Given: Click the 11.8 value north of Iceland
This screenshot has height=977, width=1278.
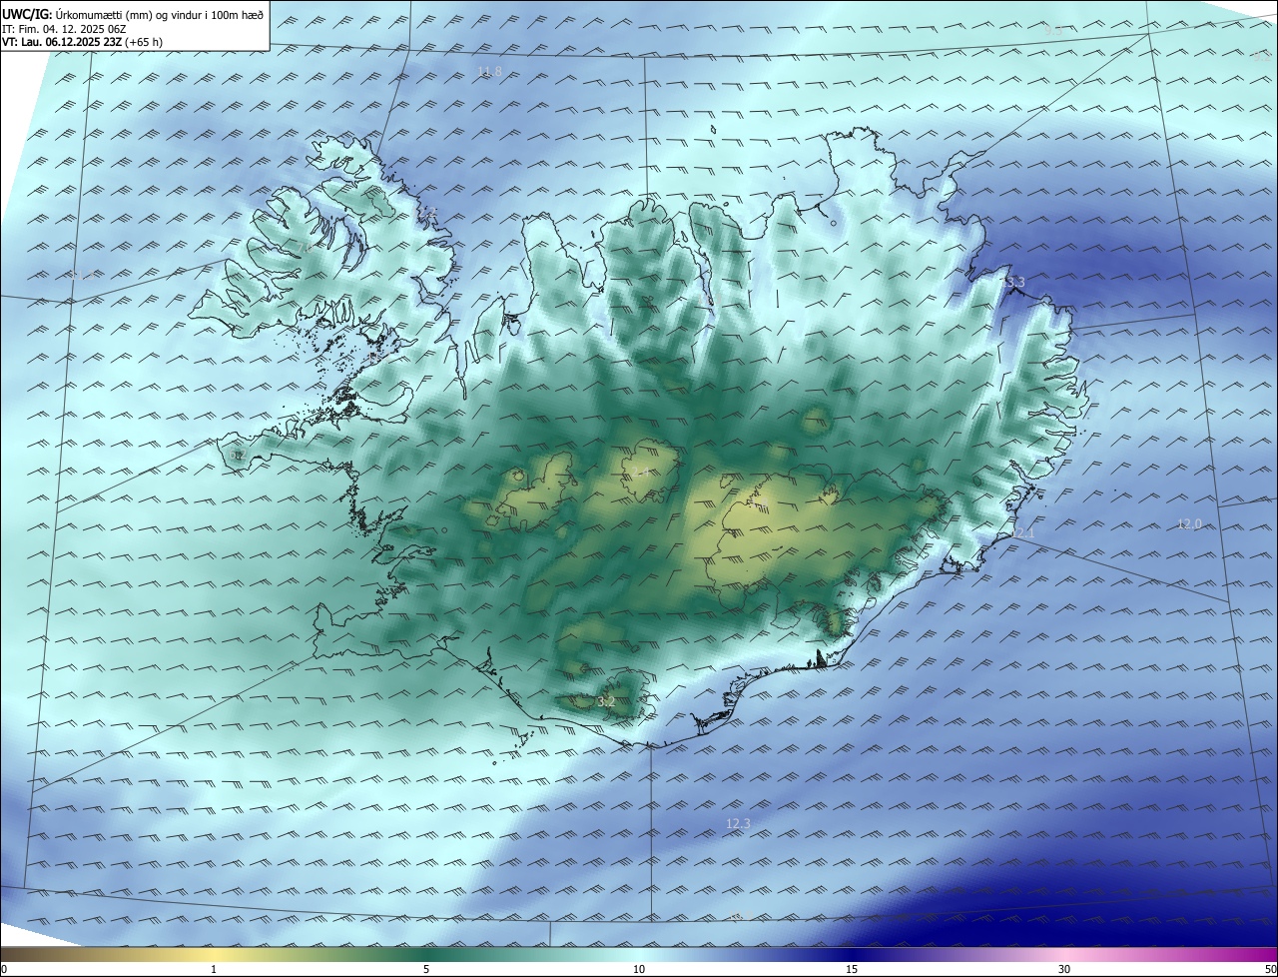Looking at the screenshot, I should (x=489, y=71).
